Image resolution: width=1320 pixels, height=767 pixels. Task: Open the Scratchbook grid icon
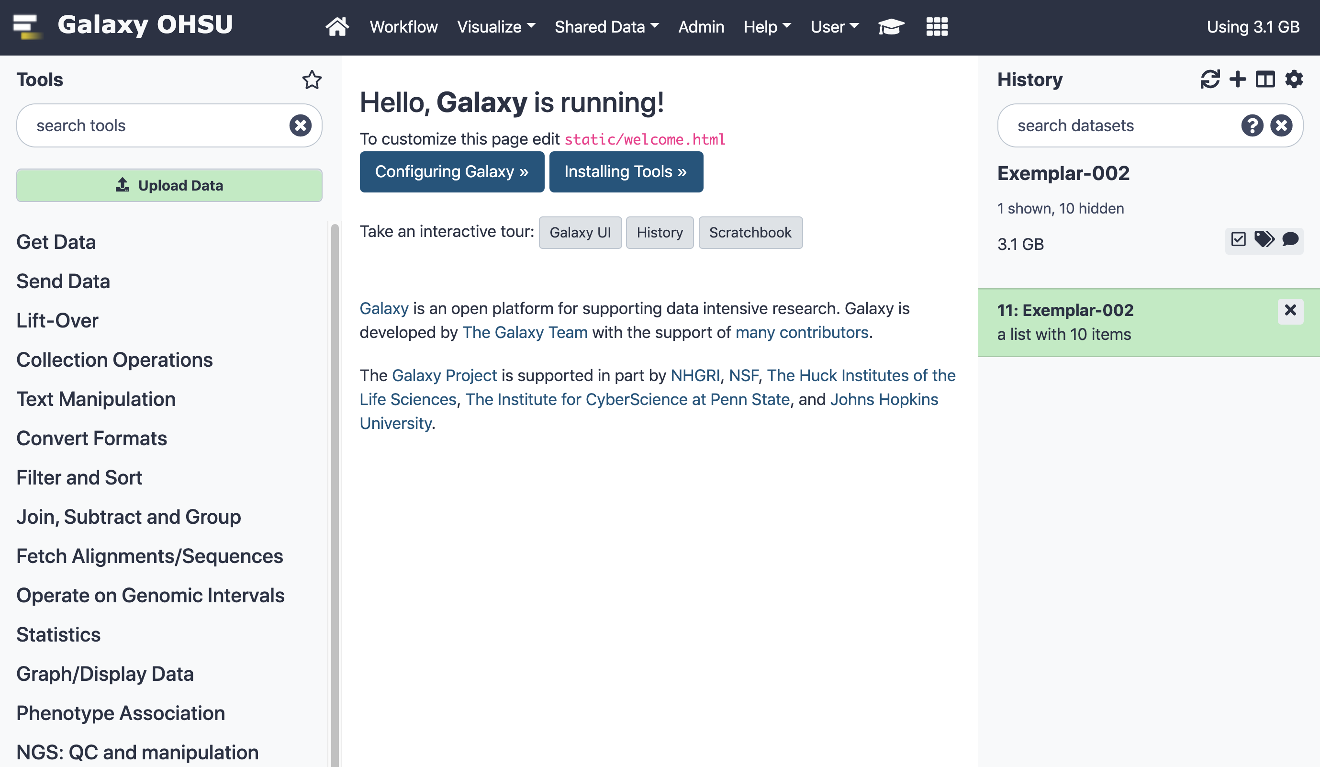(937, 26)
